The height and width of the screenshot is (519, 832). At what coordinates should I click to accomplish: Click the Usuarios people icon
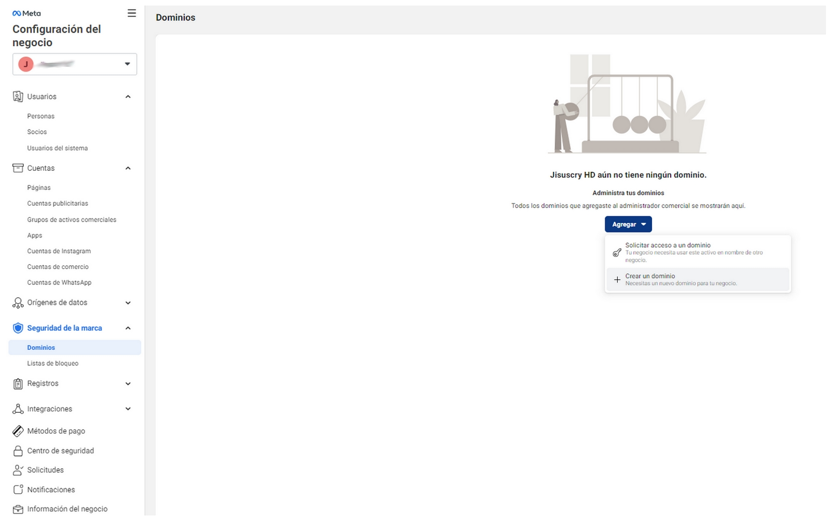[x=18, y=96]
